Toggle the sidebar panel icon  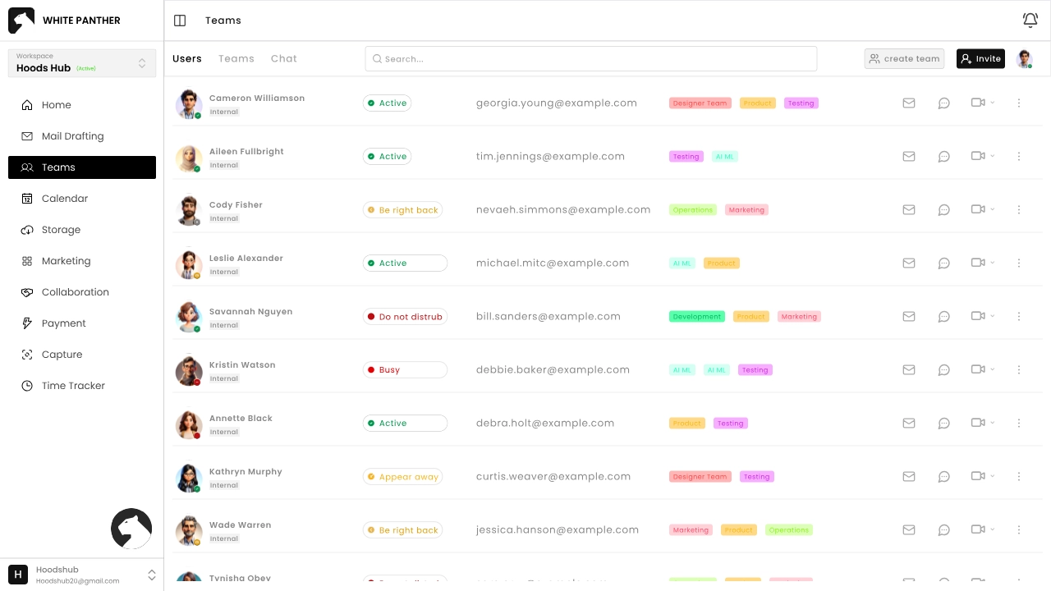pyautogui.click(x=181, y=21)
